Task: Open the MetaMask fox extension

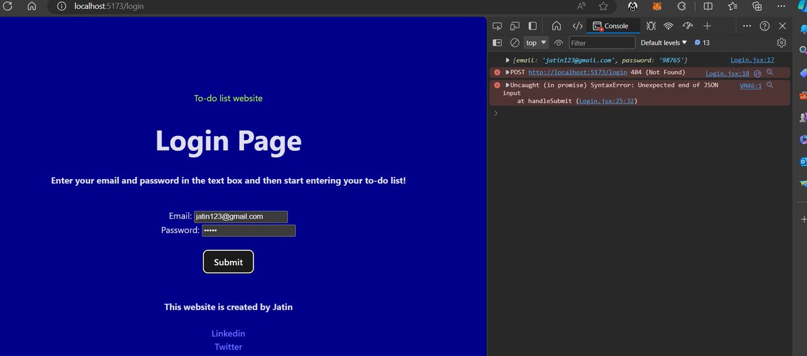Action: (x=657, y=6)
